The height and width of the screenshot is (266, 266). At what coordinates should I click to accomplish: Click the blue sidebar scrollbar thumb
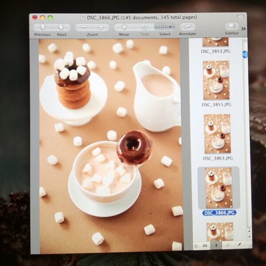pos(245,55)
